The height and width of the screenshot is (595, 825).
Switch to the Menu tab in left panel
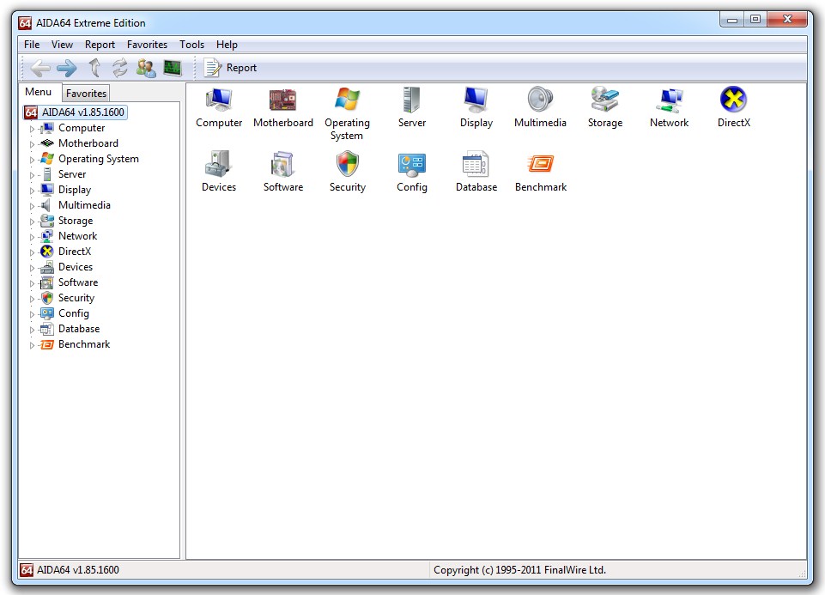[x=39, y=92]
